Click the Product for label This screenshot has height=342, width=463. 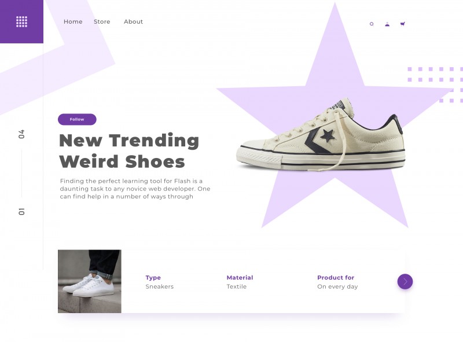(336, 277)
